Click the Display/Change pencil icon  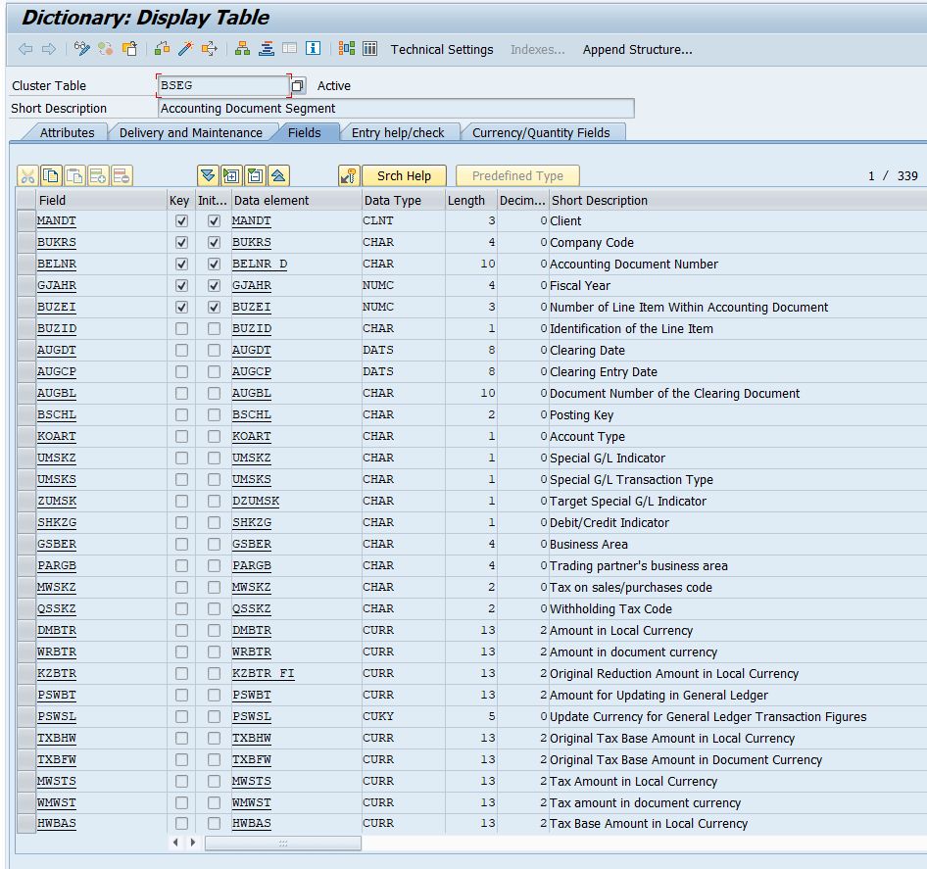tap(81, 49)
